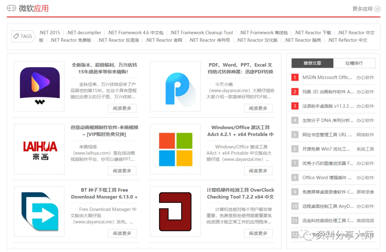
Task: Click gray rank badge 5
Action: coord(295,135)
